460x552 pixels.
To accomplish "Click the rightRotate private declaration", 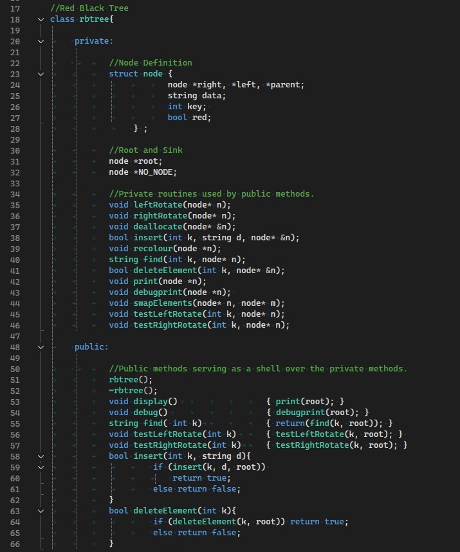I will pos(172,215).
